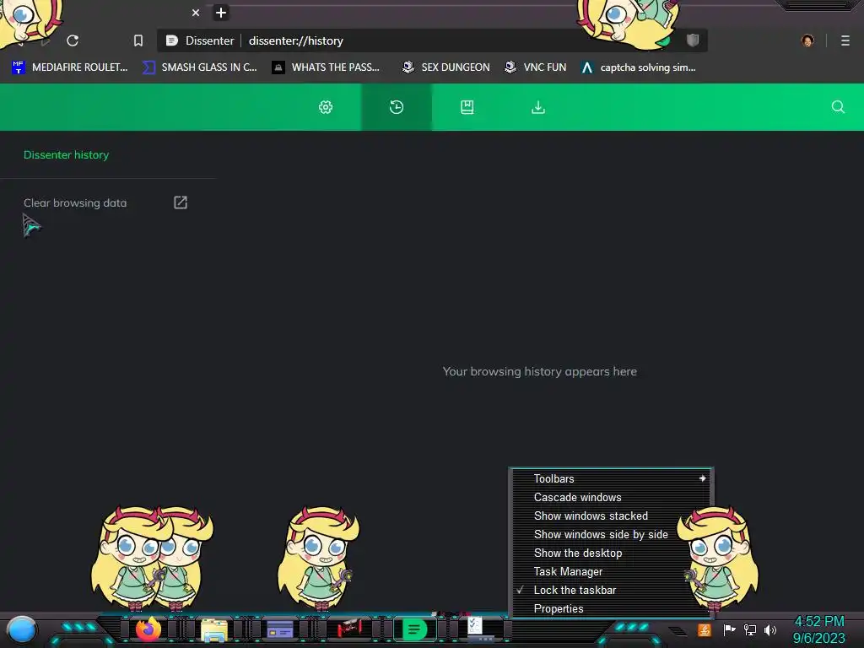Open the purple card app on taskbar
Image resolution: width=864 pixels, height=648 pixels.
(x=280, y=629)
